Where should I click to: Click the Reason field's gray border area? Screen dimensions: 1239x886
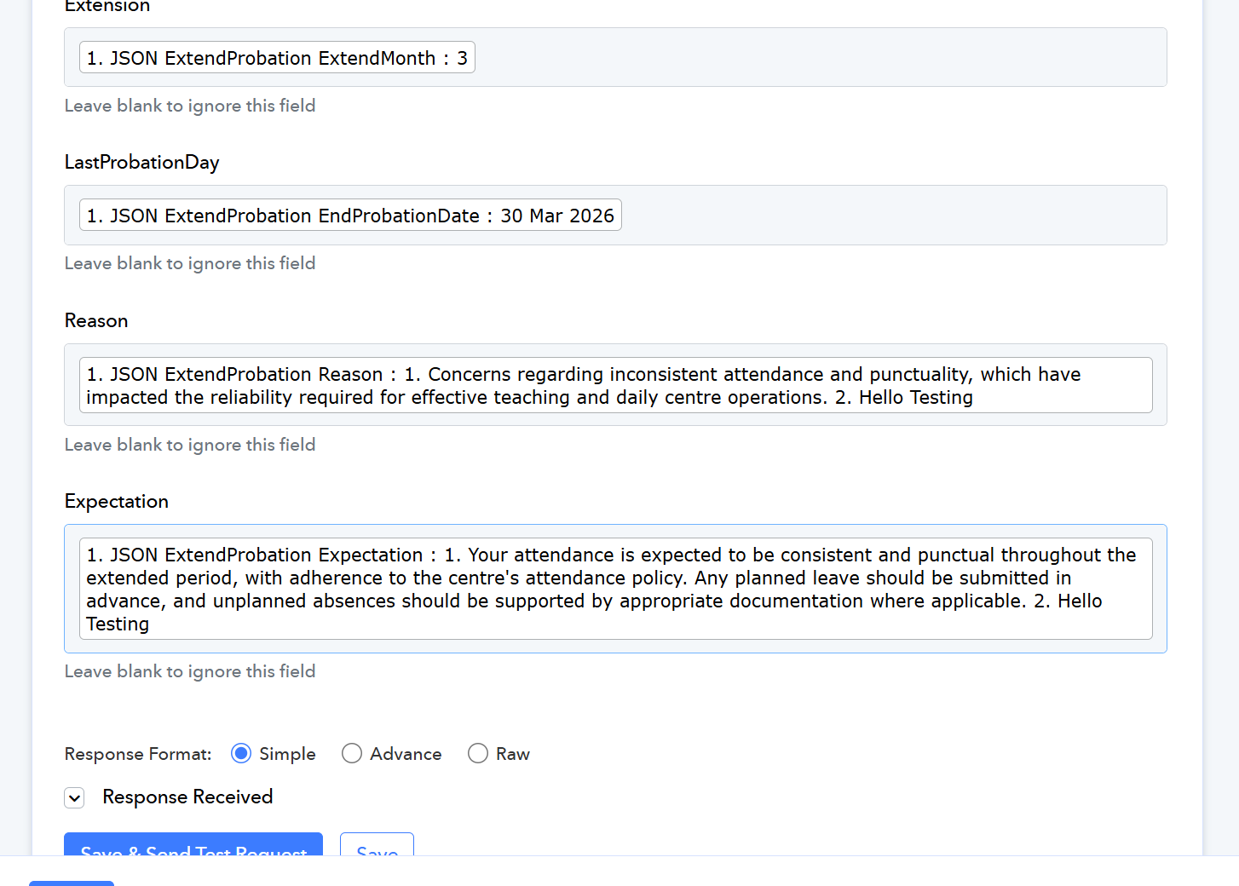tap(615, 419)
